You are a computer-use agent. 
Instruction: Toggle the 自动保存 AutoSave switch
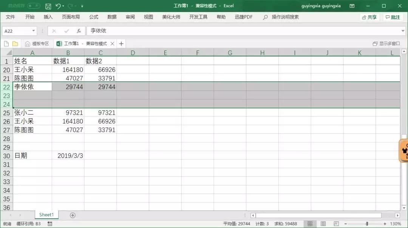pyautogui.click(x=33, y=6)
